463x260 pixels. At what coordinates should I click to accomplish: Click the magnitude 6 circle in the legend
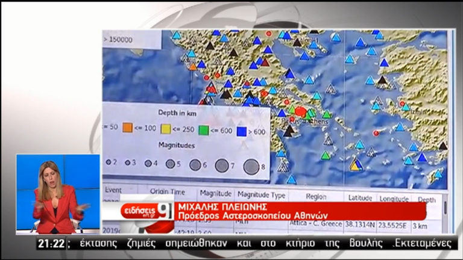pos(195,165)
